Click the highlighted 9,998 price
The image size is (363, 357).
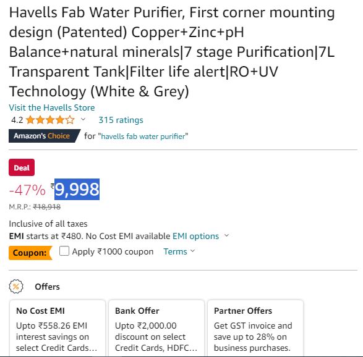coord(77,190)
